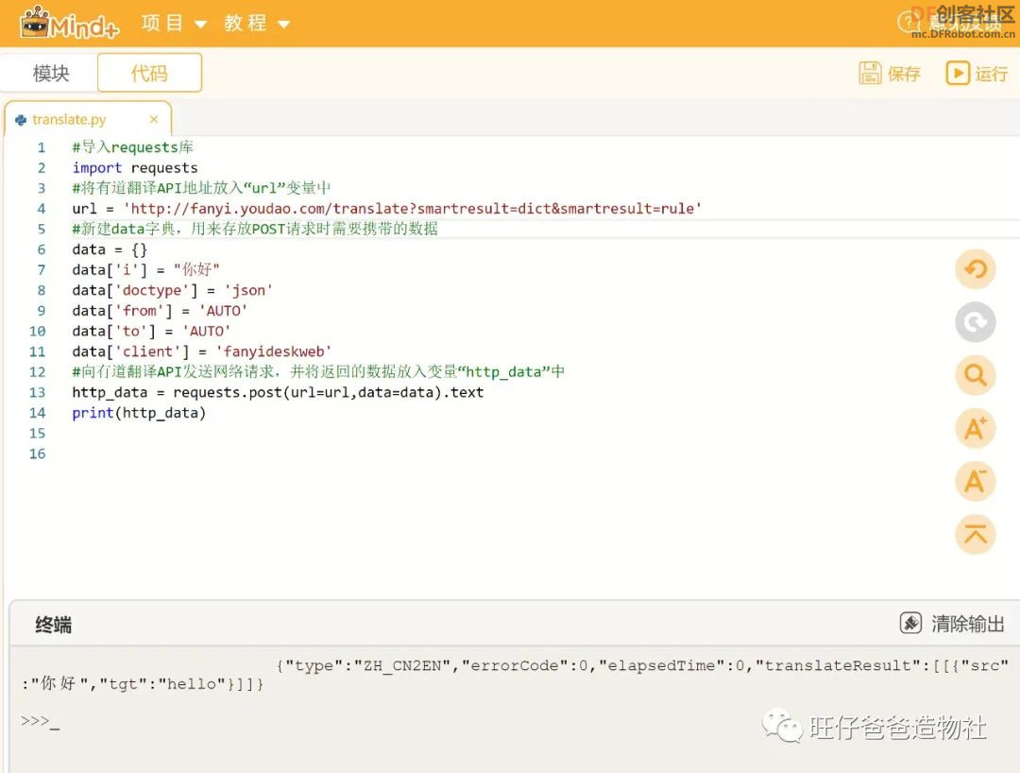Clear terminal with 清除输出

click(952, 624)
